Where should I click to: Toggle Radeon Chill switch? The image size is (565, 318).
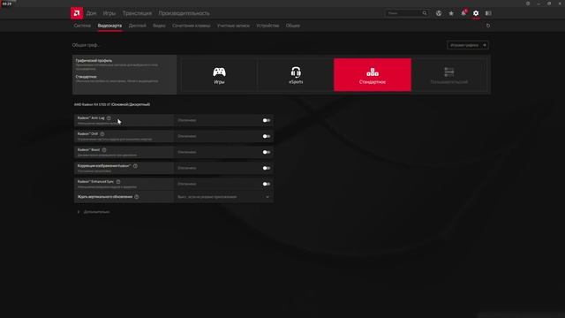(x=267, y=136)
